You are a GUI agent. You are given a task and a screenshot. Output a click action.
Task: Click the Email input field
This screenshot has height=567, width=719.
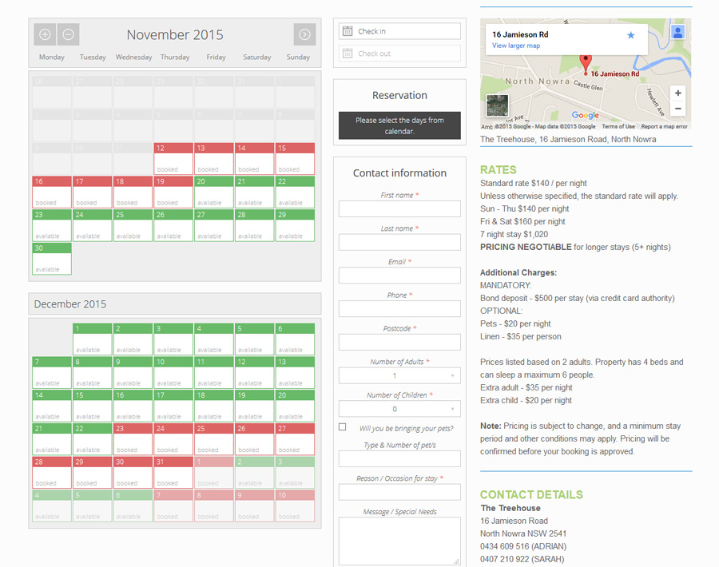click(399, 276)
